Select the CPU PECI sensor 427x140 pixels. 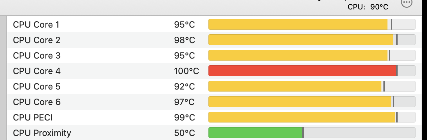click(33, 117)
